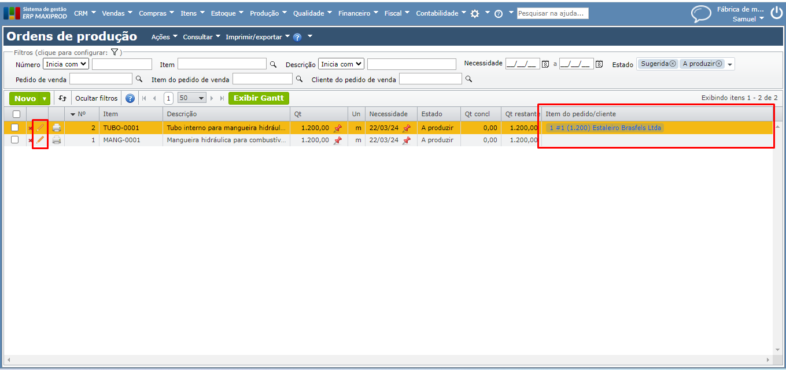
Task: Open calendar for Necessidade start date
Action: pyautogui.click(x=545, y=64)
